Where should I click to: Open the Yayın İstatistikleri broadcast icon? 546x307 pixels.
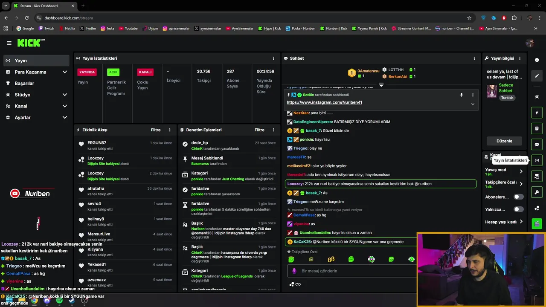(537, 160)
